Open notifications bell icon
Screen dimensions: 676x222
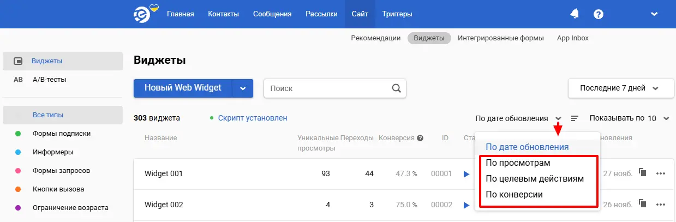click(575, 14)
